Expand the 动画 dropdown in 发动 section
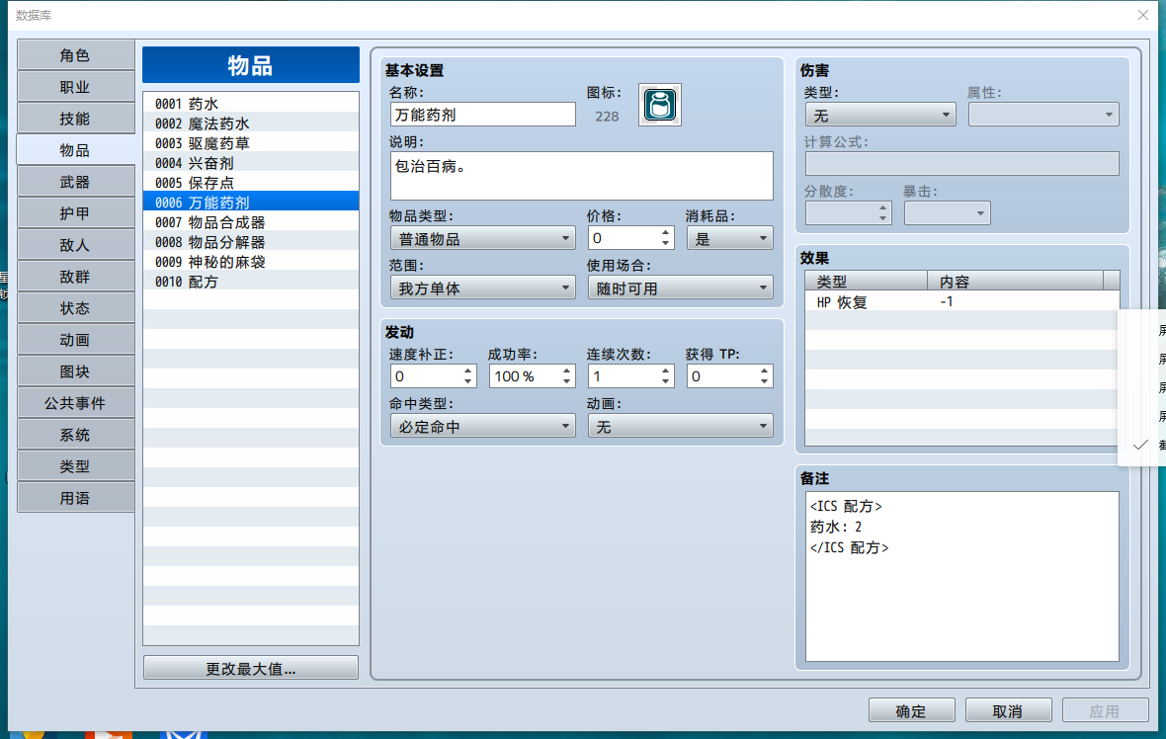The height and width of the screenshot is (739, 1166). tap(681, 426)
